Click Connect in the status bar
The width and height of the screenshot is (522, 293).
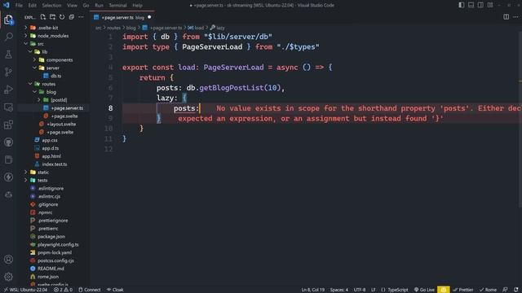pyautogui.click(x=89, y=290)
